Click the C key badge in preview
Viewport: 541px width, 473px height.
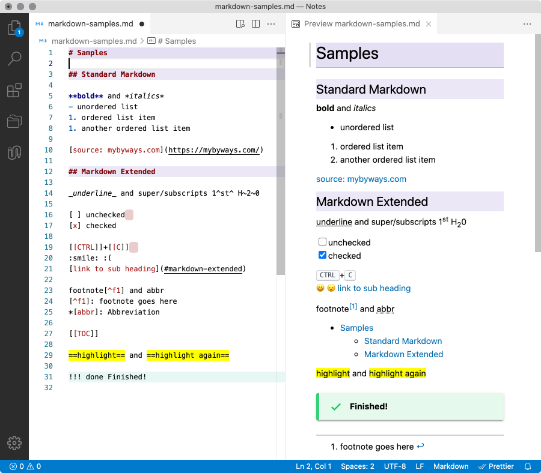[350, 276]
